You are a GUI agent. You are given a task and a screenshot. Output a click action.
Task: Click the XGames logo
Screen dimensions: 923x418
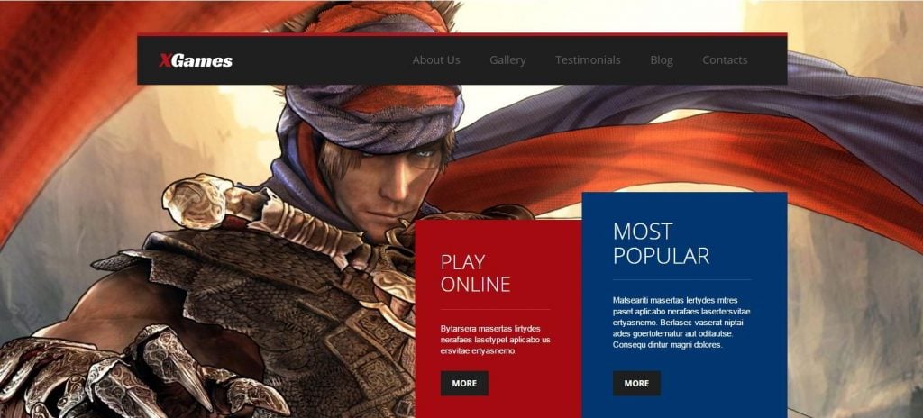point(196,60)
